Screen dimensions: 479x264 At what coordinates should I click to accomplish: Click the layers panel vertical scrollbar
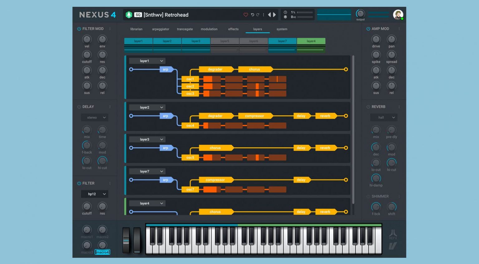[x=353, y=129]
